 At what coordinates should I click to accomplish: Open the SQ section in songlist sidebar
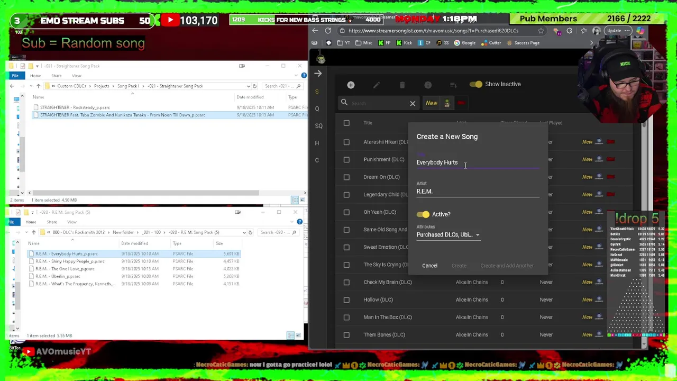click(x=318, y=126)
